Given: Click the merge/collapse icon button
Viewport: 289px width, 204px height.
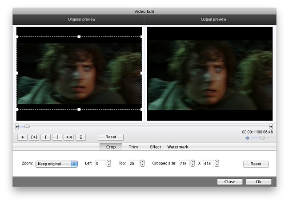Looking at the screenshot, I should click(x=80, y=137).
